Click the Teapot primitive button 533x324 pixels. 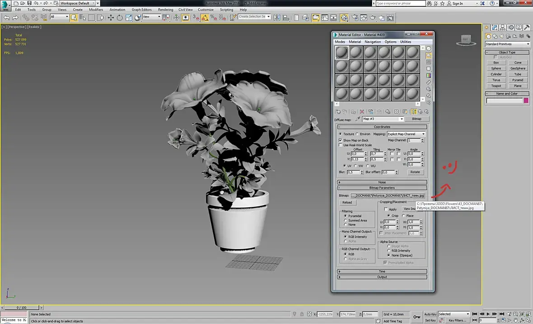click(496, 86)
